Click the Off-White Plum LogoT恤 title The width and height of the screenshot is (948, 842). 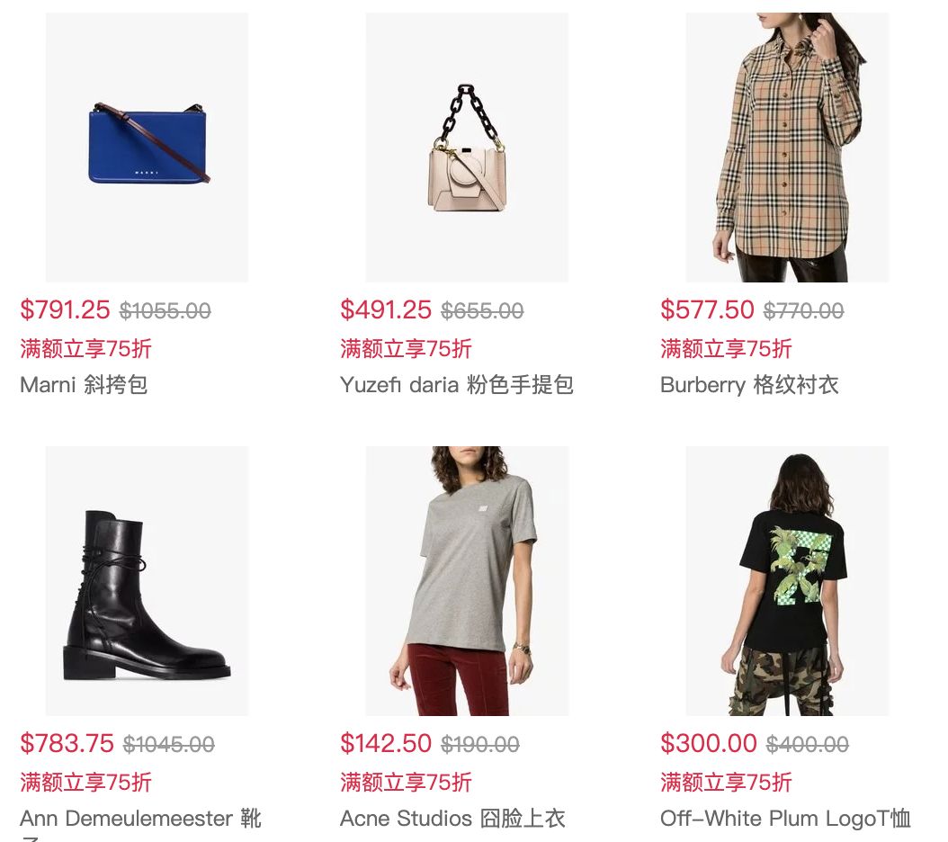[785, 819]
